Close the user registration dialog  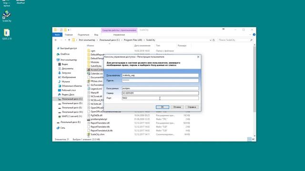tap(198, 57)
